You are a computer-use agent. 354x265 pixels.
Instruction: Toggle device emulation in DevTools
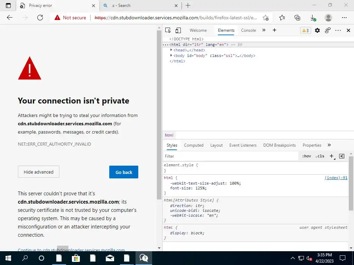(178, 30)
